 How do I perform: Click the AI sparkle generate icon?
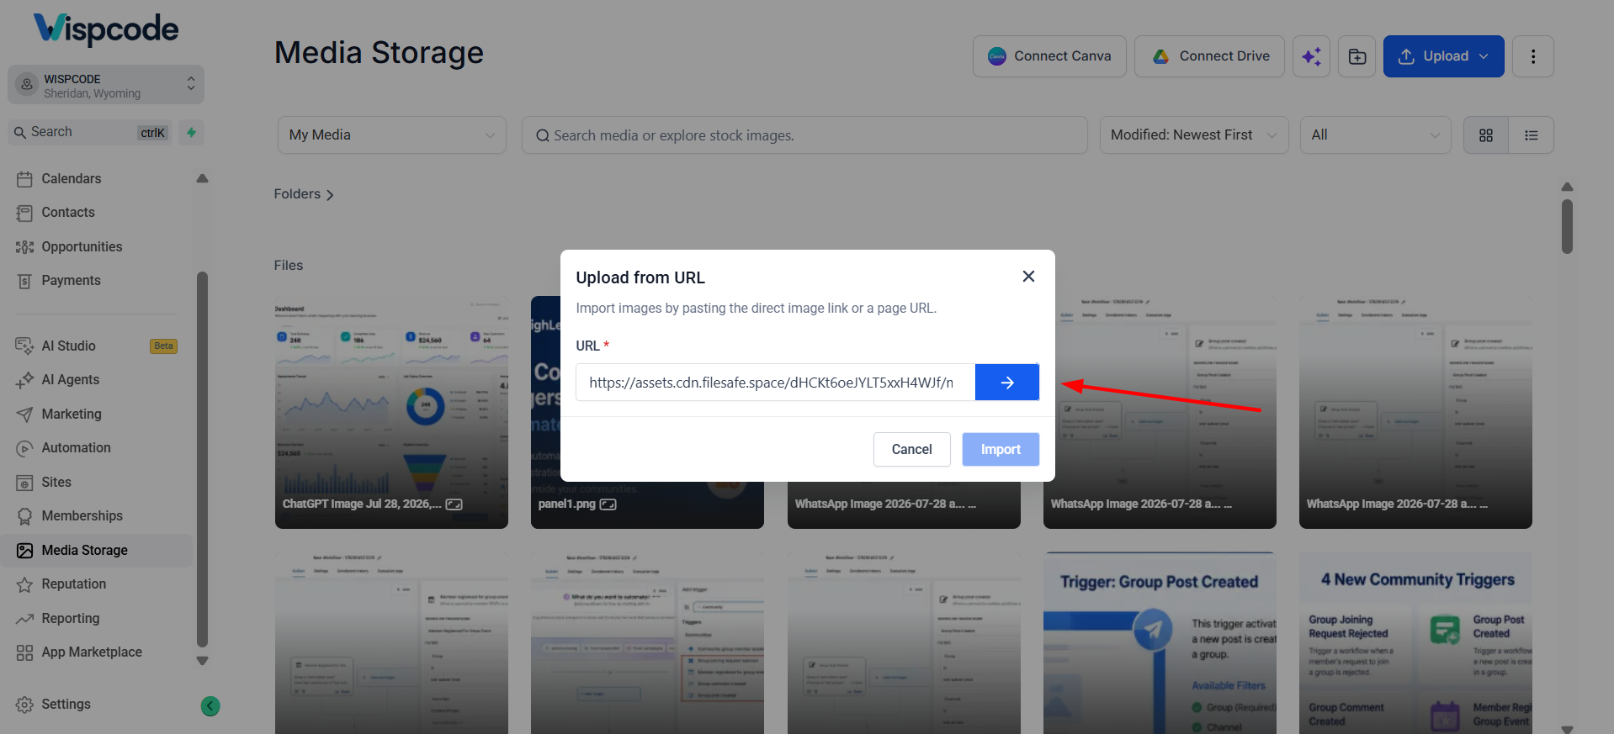point(1311,56)
